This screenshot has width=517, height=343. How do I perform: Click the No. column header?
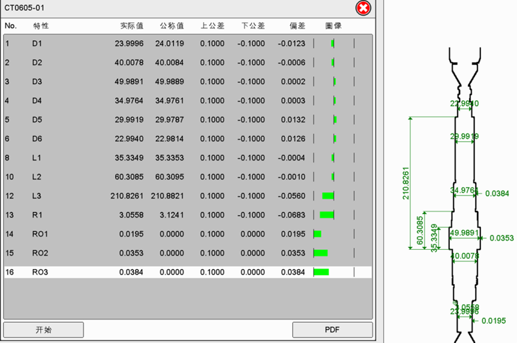tap(10, 26)
